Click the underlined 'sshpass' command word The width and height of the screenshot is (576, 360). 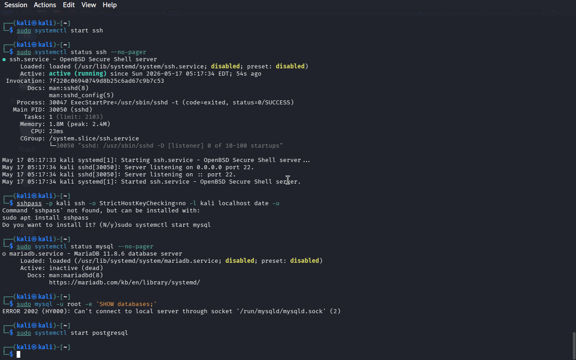pyautogui.click(x=29, y=203)
